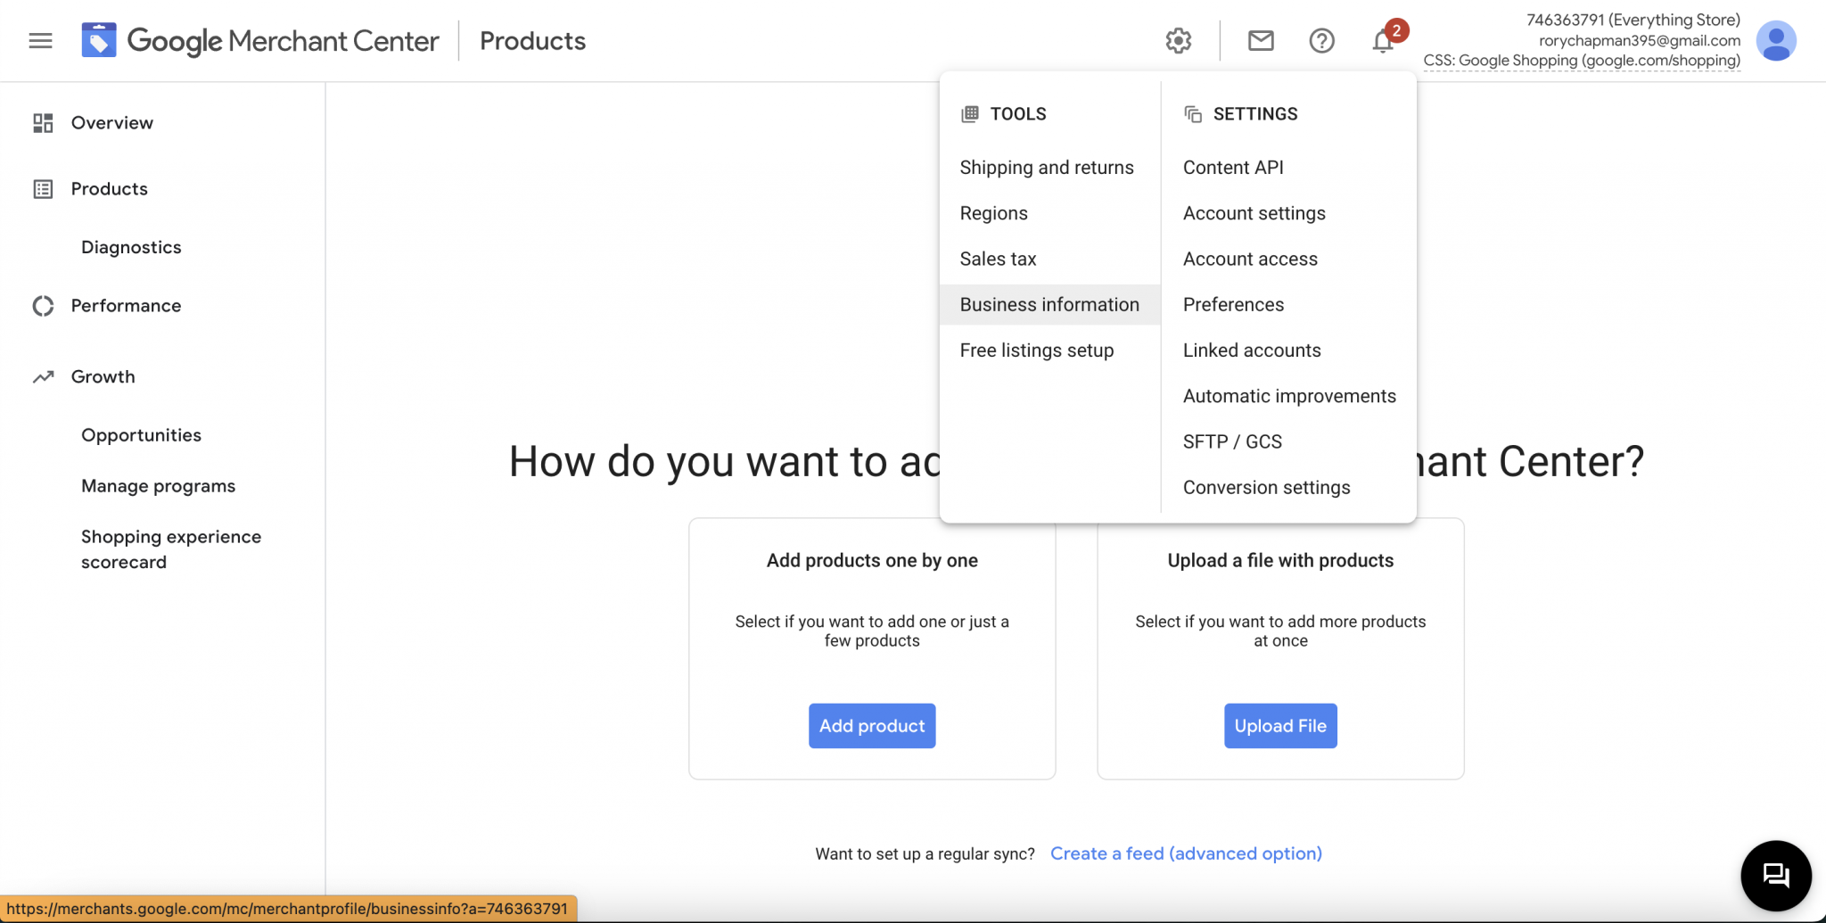Click the Add product button
Image resolution: width=1826 pixels, height=923 pixels.
[x=871, y=726]
